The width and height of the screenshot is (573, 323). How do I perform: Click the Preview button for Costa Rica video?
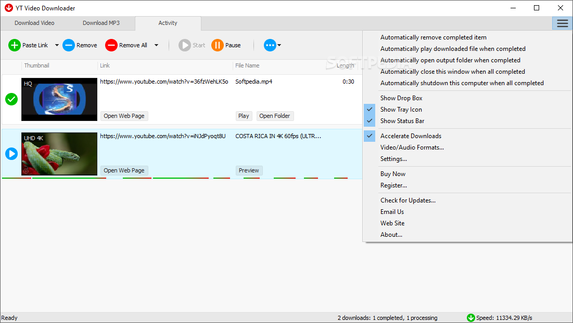pyautogui.click(x=249, y=171)
